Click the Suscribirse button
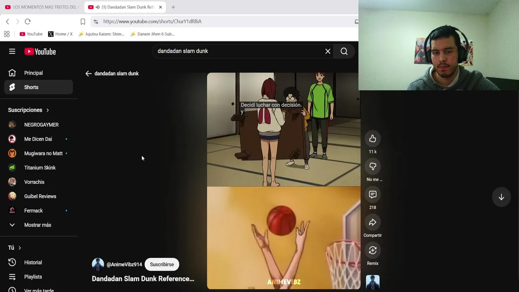519x292 pixels. click(x=162, y=264)
